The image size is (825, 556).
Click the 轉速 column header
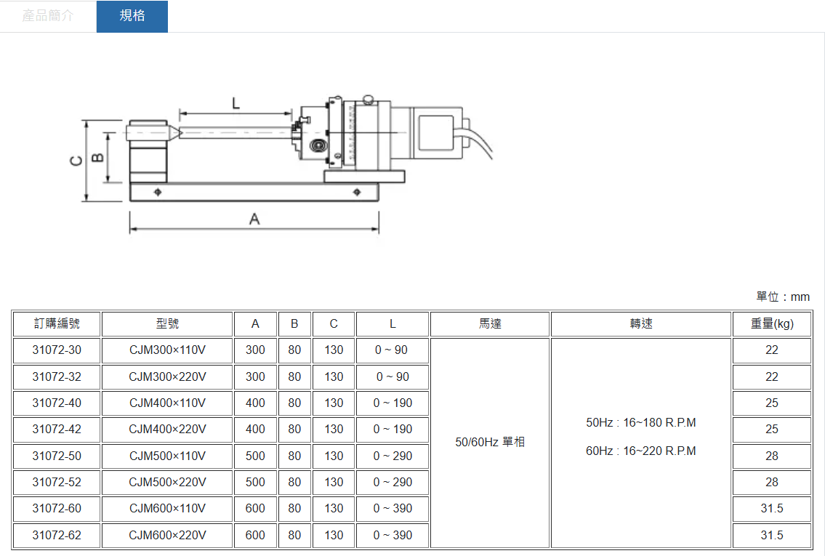click(x=641, y=324)
